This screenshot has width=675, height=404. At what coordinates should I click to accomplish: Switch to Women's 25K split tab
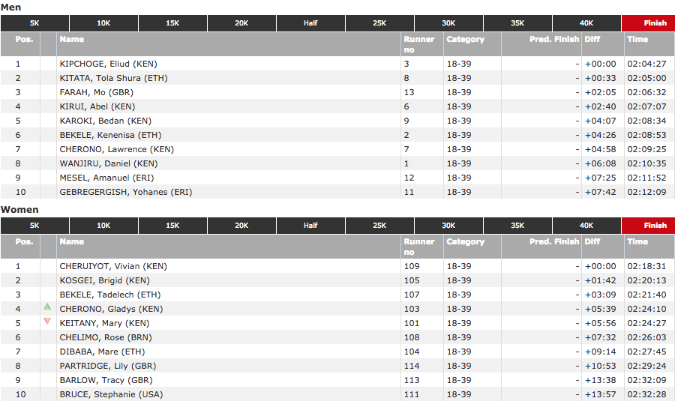(x=379, y=226)
